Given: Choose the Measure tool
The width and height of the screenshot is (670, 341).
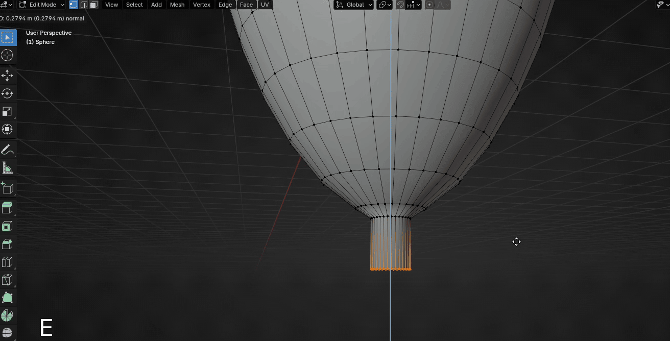Looking at the screenshot, I should pos(7,167).
